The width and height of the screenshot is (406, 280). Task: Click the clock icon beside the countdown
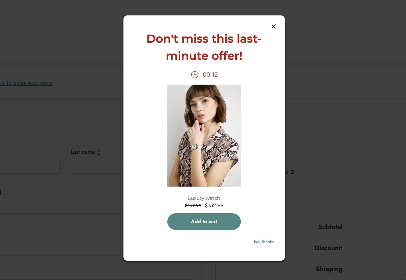coord(195,75)
